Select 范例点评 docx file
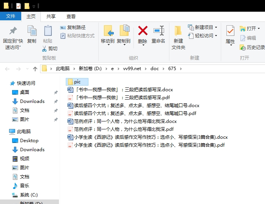 coord(122,121)
